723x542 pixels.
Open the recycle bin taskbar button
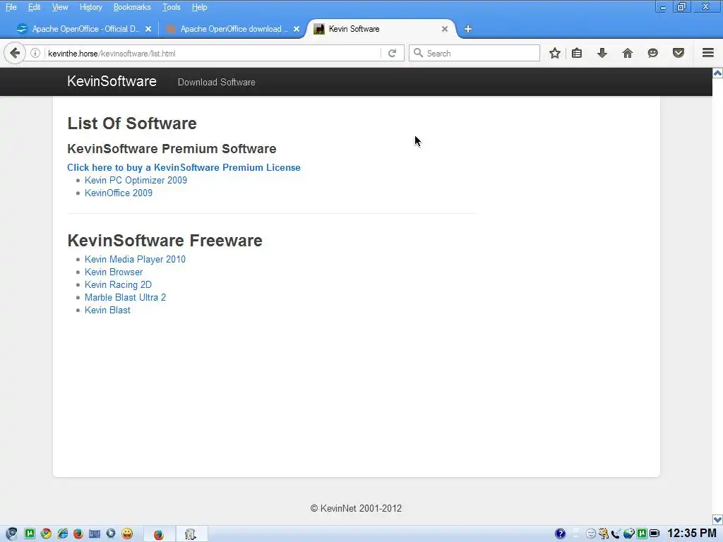pyautogui.click(x=191, y=534)
